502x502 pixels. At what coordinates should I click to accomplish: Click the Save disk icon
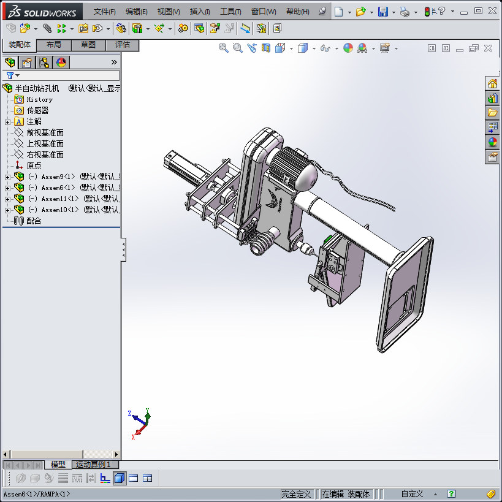pos(383,12)
